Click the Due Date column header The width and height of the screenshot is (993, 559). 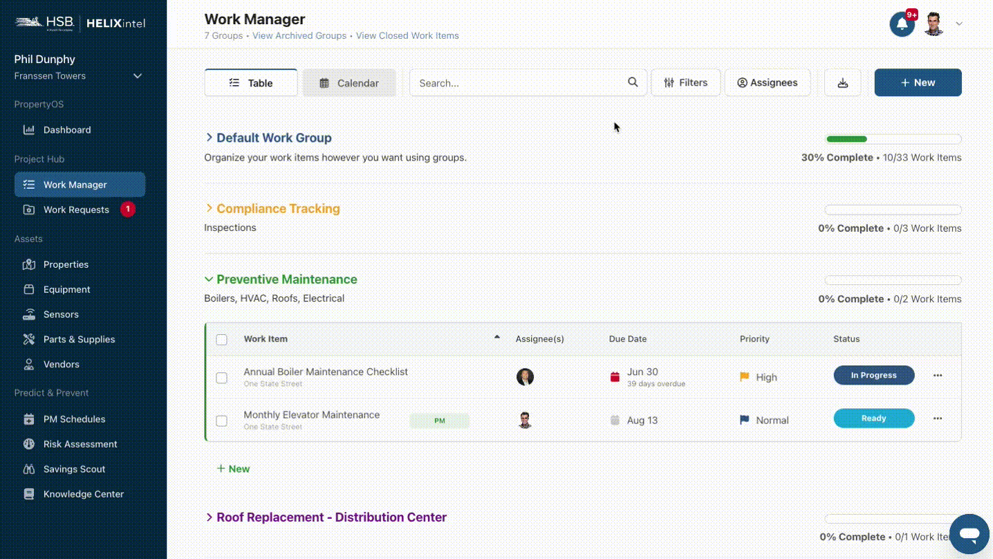tap(627, 339)
